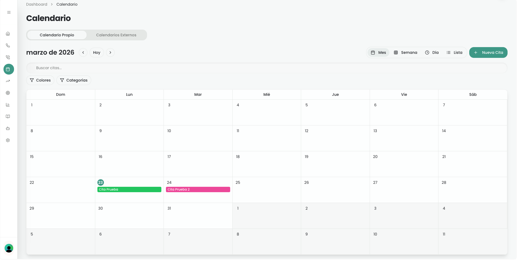Switch to Calendarios Externos tab
The width and height of the screenshot is (517, 260).
click(x=116, y=35)
